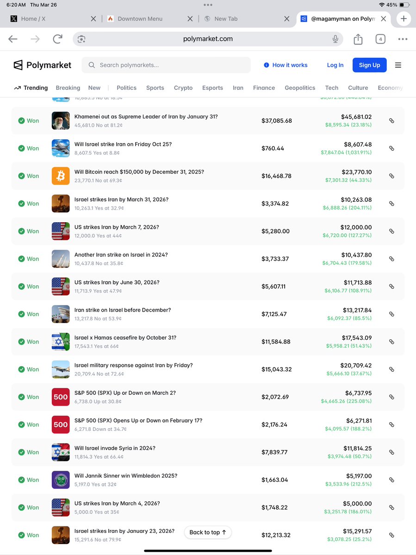Click the How it works link
Viewport: 416px width, 555px height.
click(x=286, y=65)
